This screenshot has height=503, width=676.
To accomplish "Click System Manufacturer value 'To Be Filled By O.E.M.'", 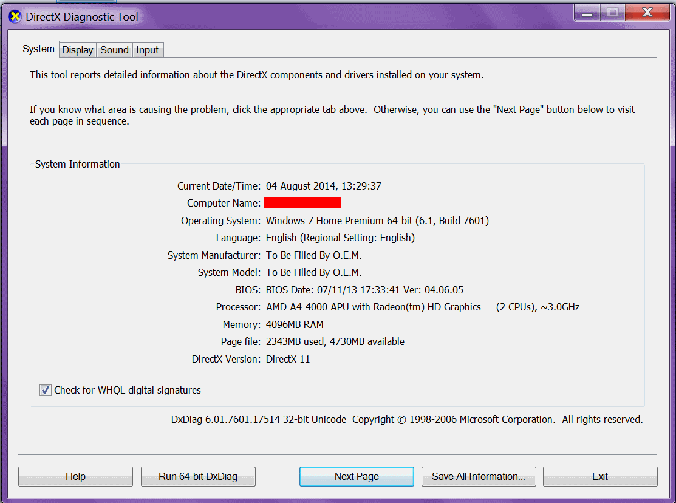I will [313, 255].
